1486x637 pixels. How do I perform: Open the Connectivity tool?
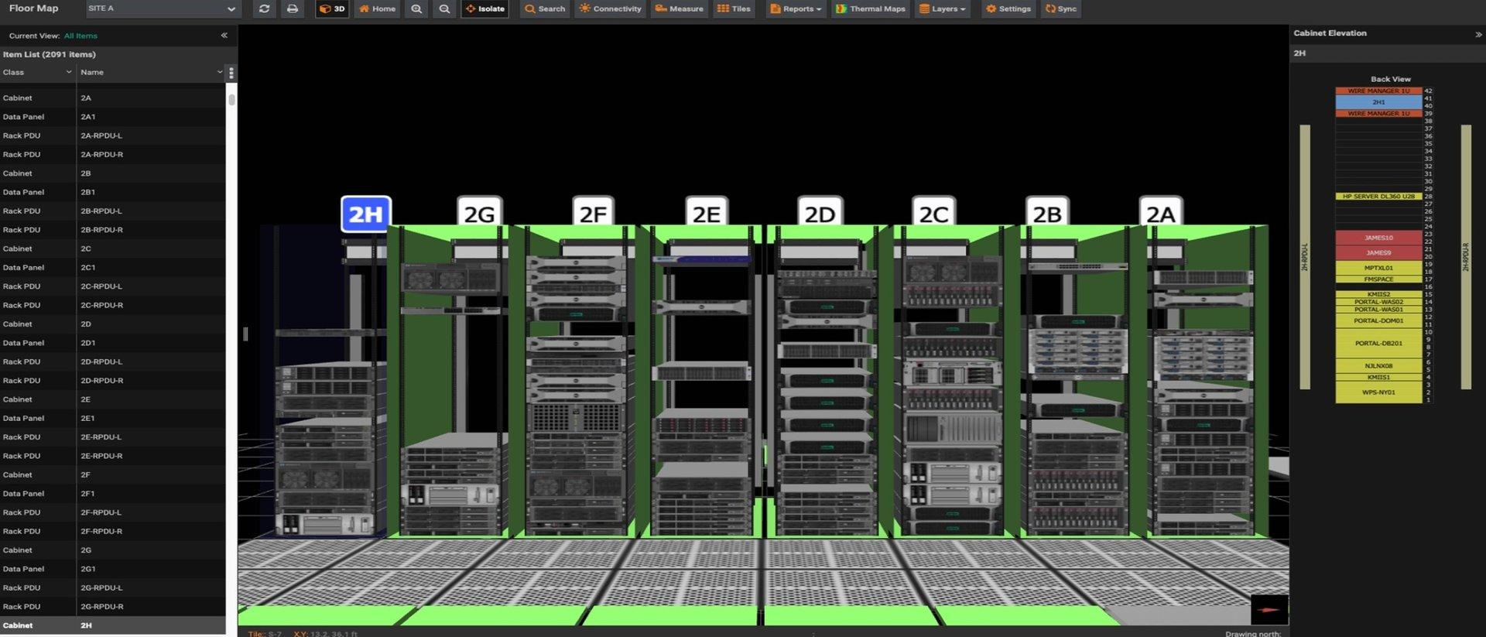[611, 9]
